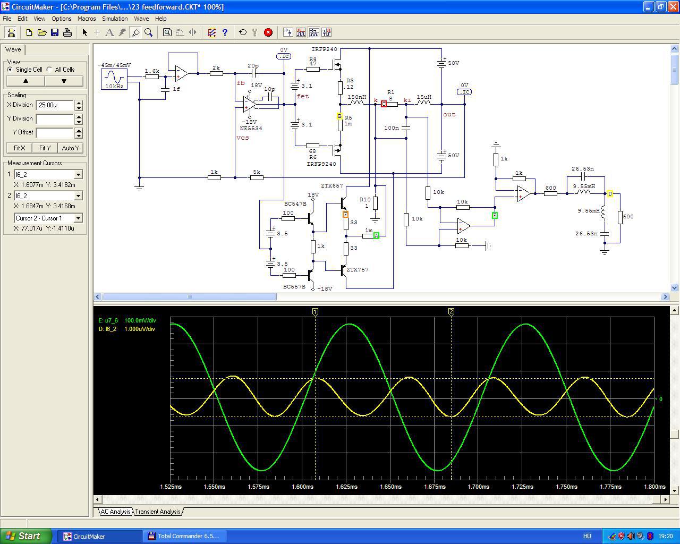Open the Macros menu
Viewport: 680px width, 544px height.
click(x=87, y=19)
